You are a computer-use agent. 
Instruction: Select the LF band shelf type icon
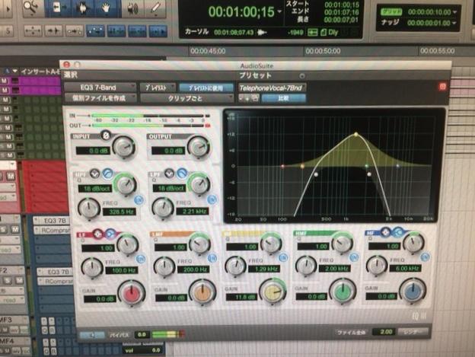[x=110, y=234]
